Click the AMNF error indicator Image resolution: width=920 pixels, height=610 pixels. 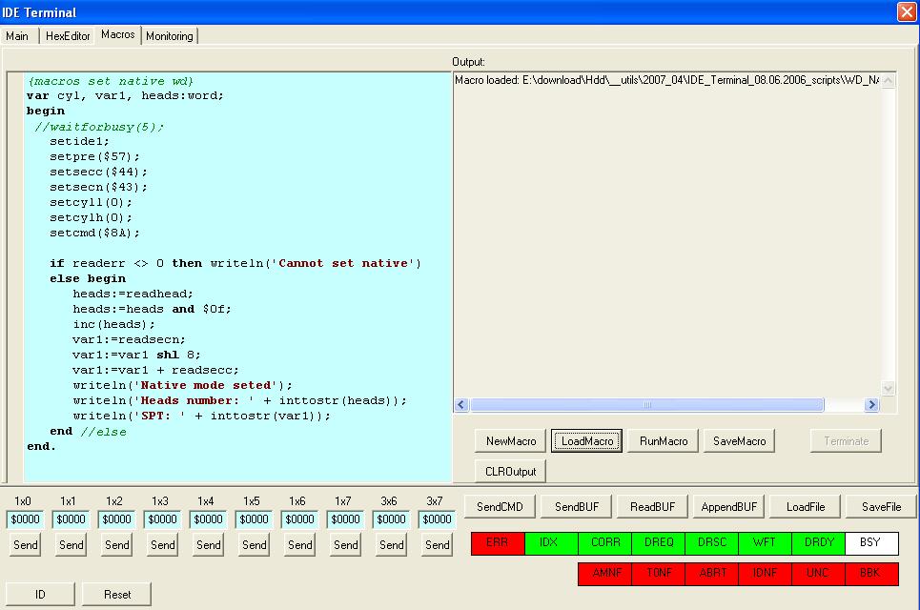(605, 574)
